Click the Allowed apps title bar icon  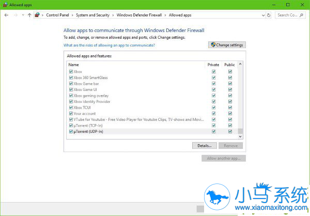[5, 5]
